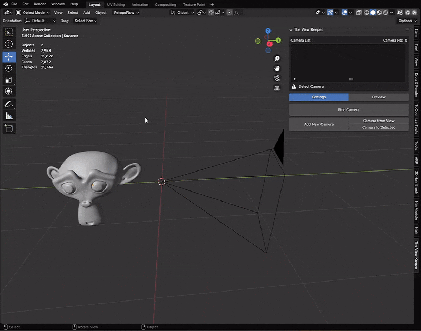The image size is (421, 331).
Task: Open the pivot point dropdown
Action: pos(202,13)
